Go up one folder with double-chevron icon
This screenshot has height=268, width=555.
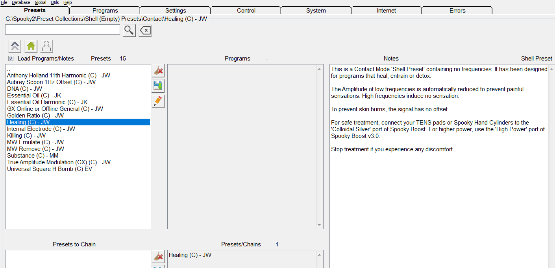coord(15,46)
